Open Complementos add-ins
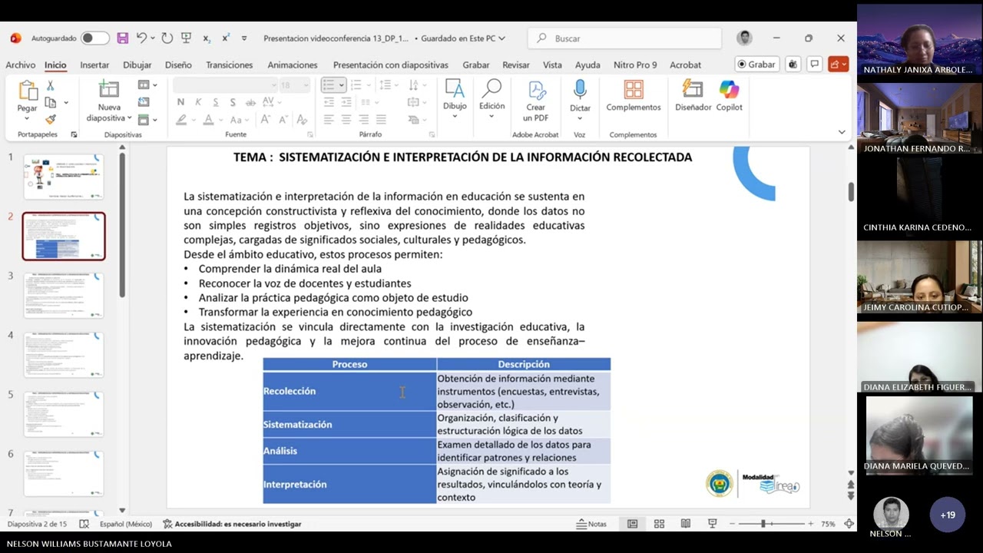The height and width of the screenshot is (553, 983). (634, 97)
